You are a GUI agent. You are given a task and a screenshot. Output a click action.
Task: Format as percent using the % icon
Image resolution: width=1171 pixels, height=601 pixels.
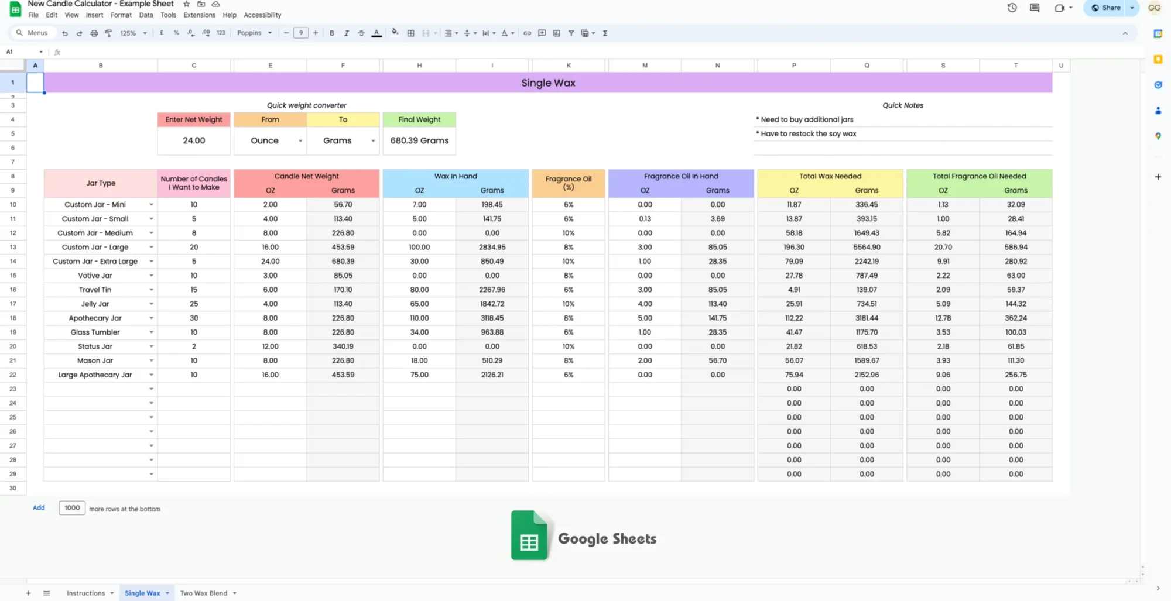click(176, 33)
